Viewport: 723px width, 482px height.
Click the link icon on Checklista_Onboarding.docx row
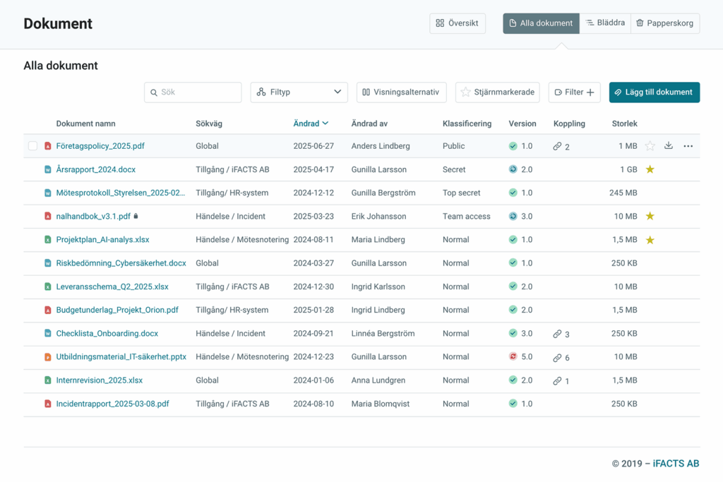557,334
